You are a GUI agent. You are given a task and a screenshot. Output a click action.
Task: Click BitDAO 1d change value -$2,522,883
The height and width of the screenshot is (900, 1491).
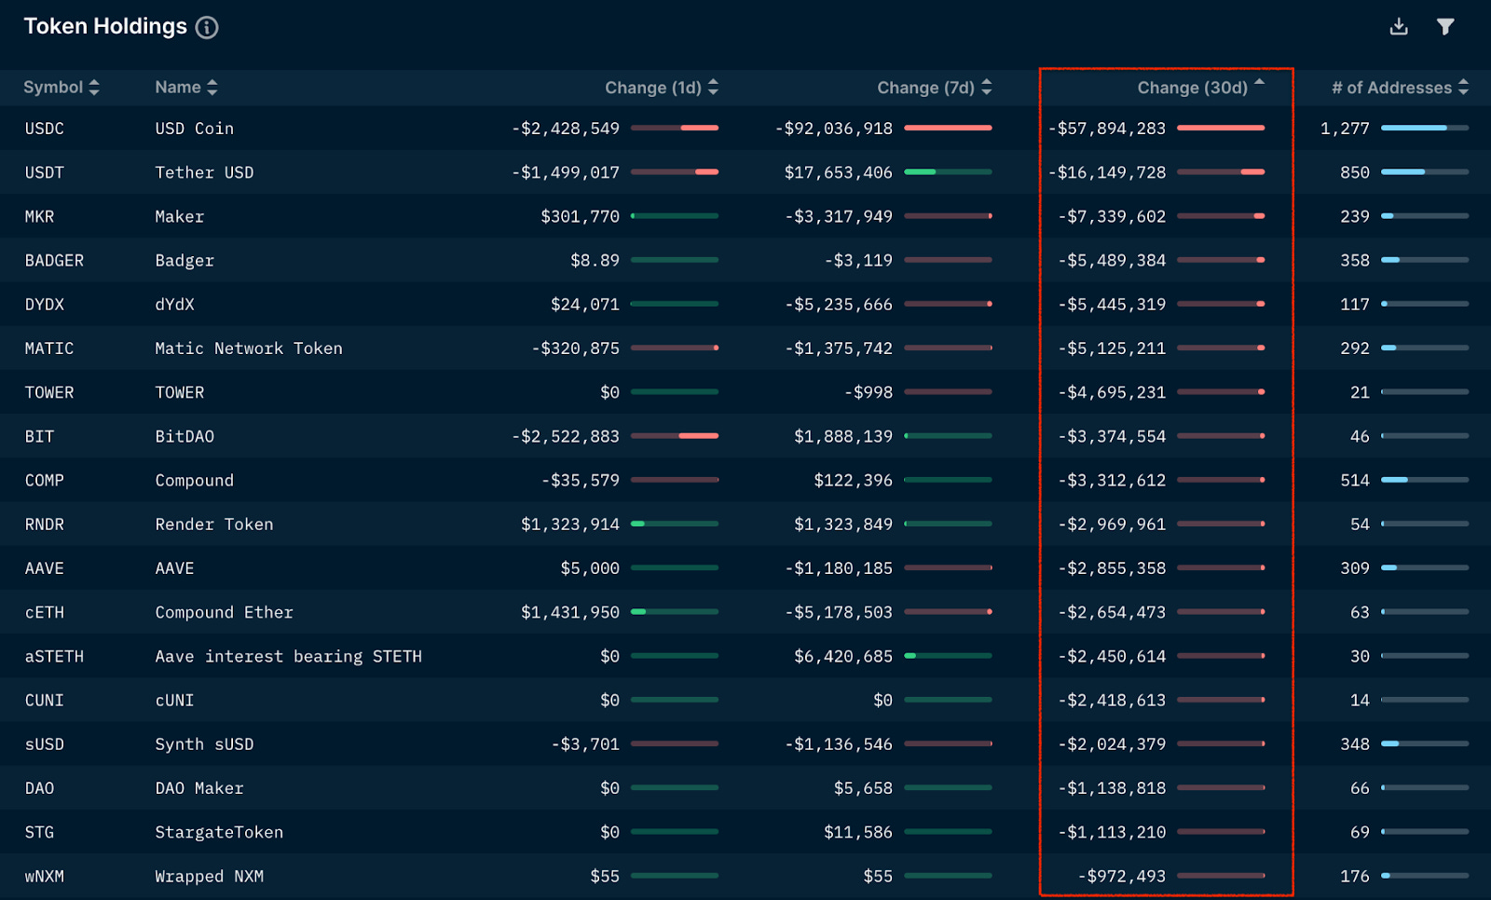[x=566, y=436]
